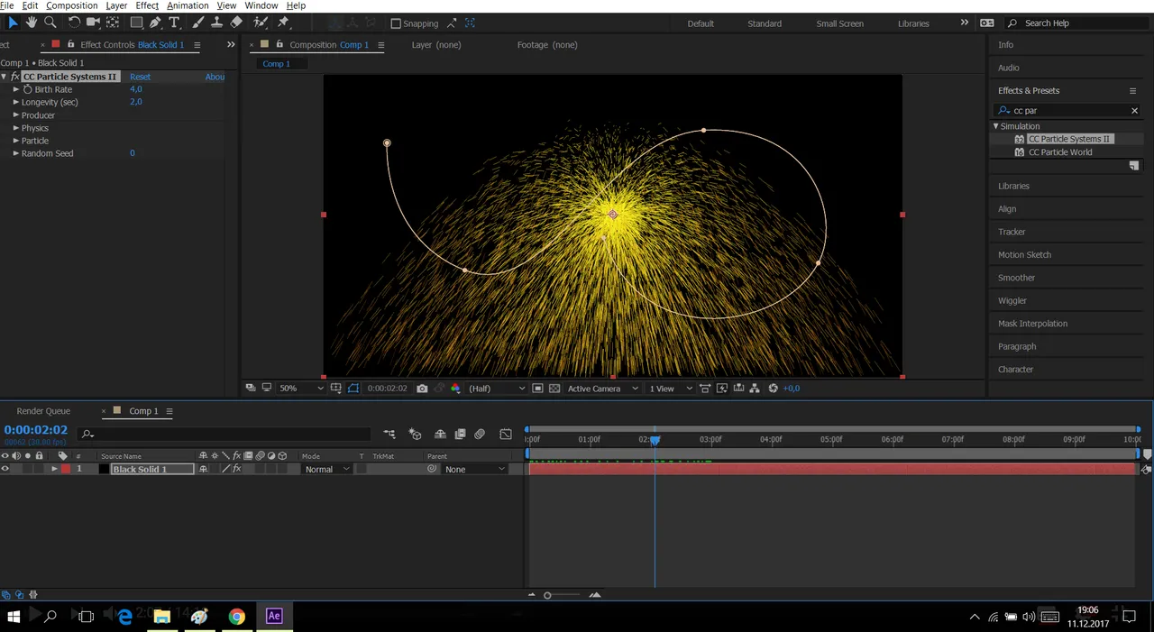The image size is (1154, 632).
Task: Select the Puppet Pin tool
Action: coord(283,23)
